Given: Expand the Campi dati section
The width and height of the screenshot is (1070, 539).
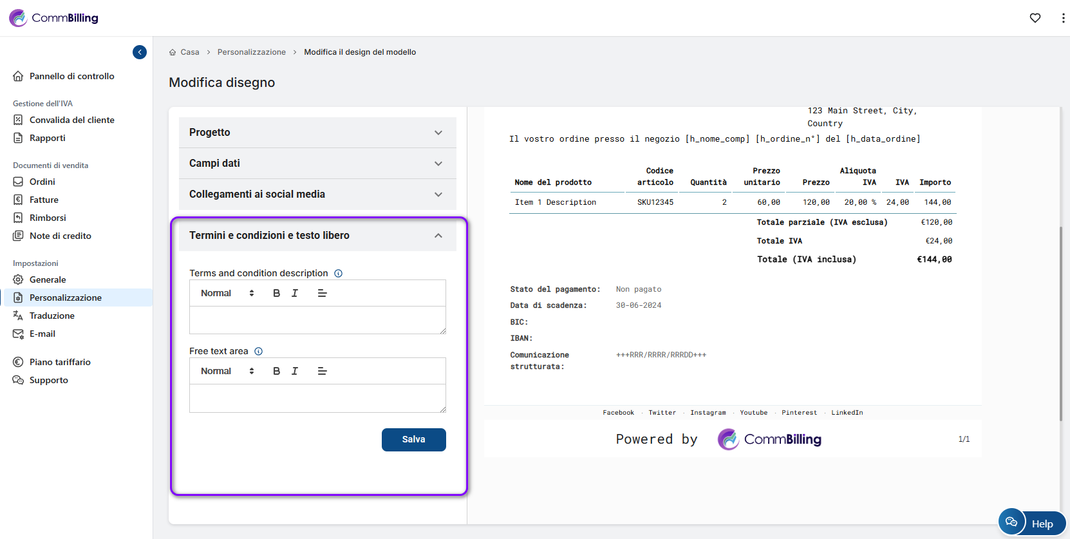Looking at the screenshot, I should pos(317,164).
